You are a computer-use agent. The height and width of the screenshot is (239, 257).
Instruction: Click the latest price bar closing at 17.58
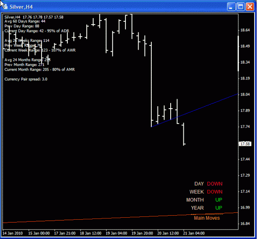click(x=184, y=134)
